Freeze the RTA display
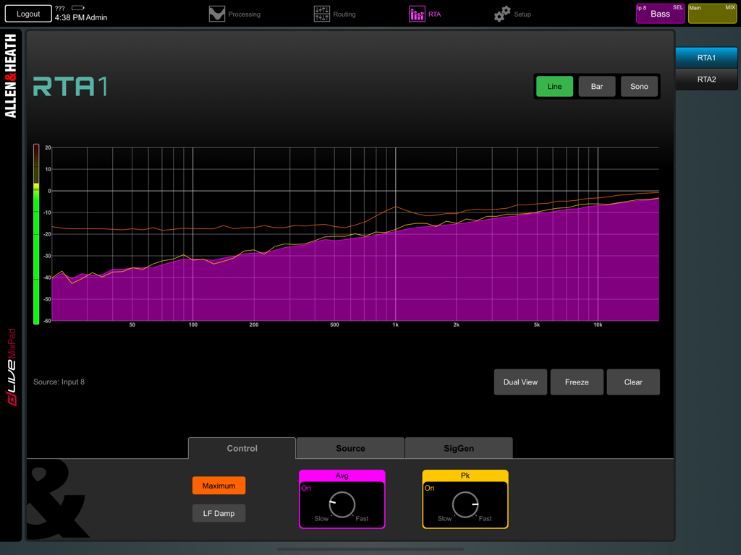741x555 pixels. (577, 382)
